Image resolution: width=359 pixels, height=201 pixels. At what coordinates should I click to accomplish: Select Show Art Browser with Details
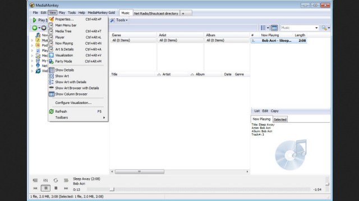click(x=78, y=88)
